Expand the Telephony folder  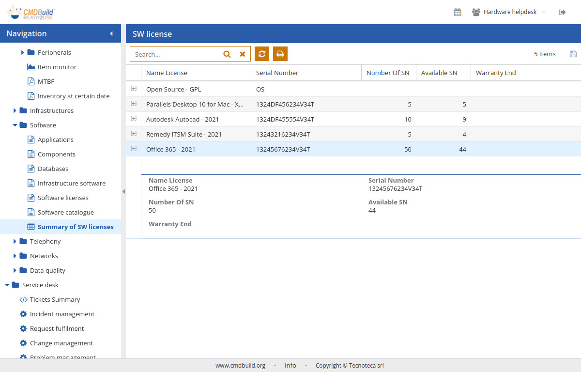[15, 241]
